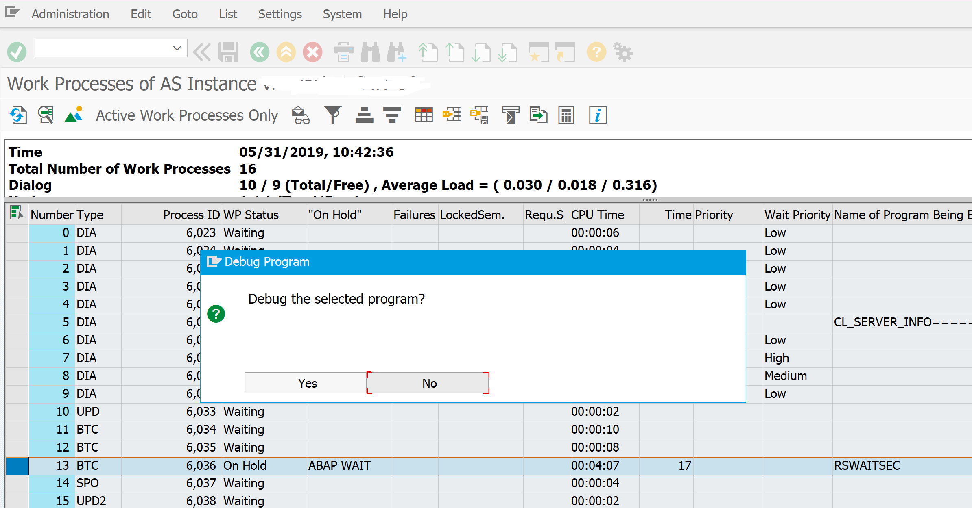Click the print list icon

pyautogui.click(x=345, y=52)
